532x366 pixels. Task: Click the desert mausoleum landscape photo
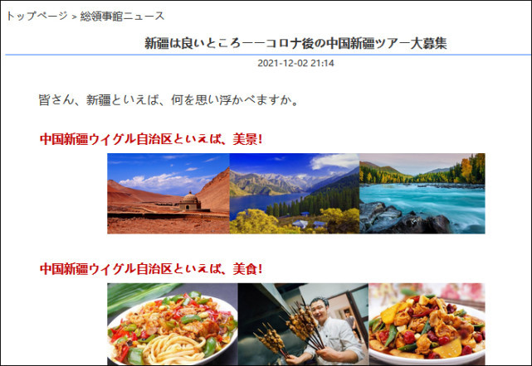[x=168, y=193]
